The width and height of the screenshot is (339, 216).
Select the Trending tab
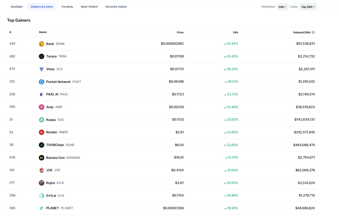[x=67, y=7]
